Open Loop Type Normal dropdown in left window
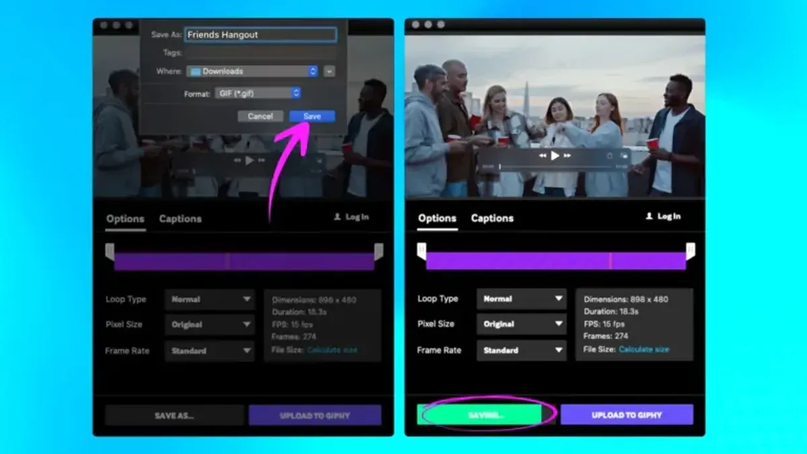The height and width of the screenshot is (454, 807). pos(210,299)
